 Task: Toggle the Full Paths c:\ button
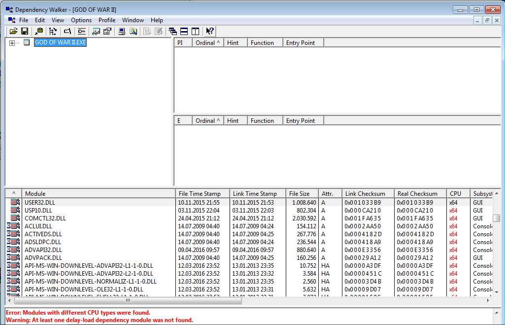[67, 31]
